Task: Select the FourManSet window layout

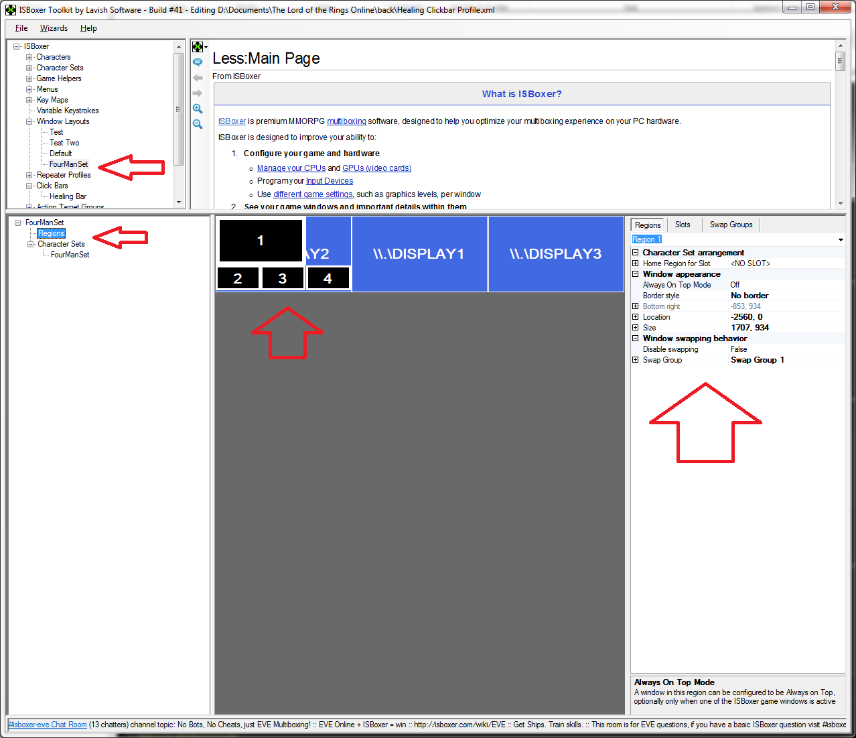Action: click(68, 164)
